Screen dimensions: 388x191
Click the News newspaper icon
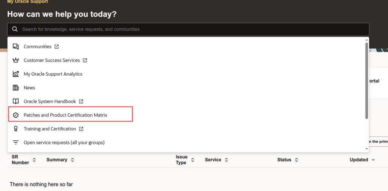pyautogui.click(x=16, y=88)
